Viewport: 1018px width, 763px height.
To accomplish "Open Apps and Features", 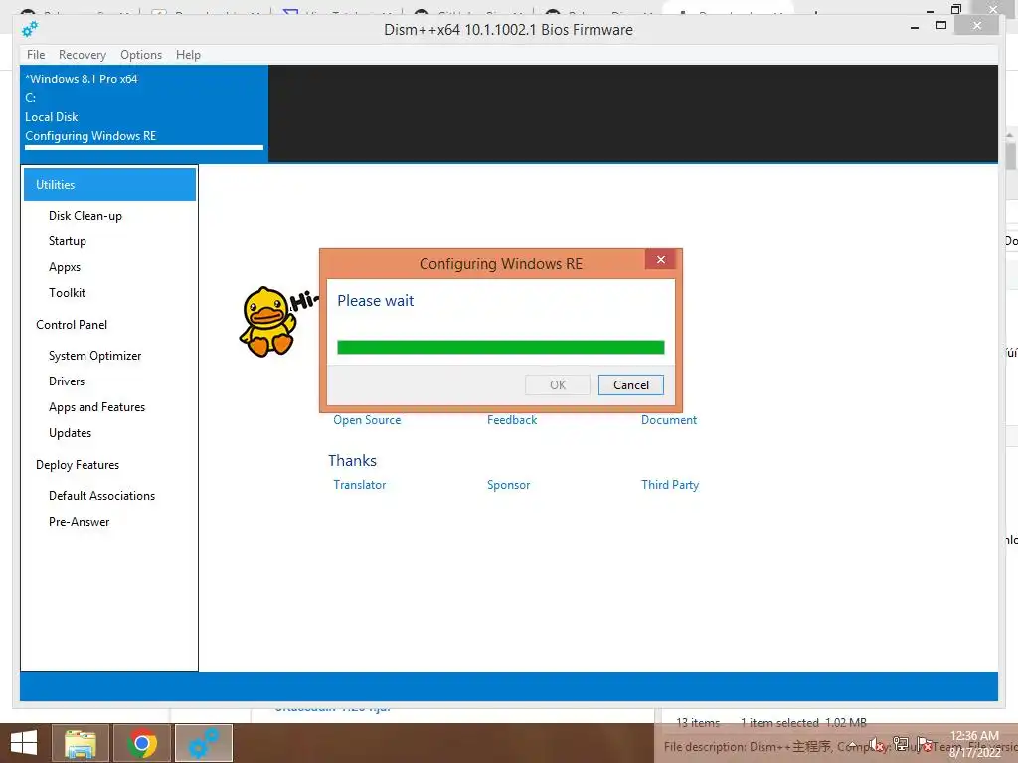I will [x=96, y=407].
